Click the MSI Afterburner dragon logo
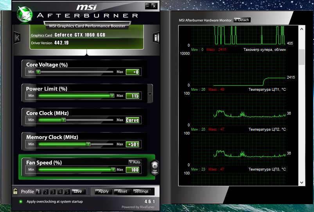Screen dimensions: 314x212 coord(24,14)
